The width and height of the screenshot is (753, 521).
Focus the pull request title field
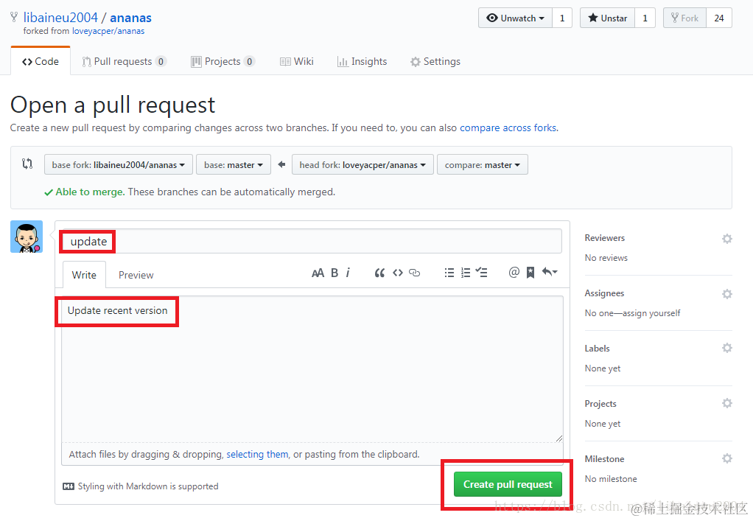[x=312, y=241]
